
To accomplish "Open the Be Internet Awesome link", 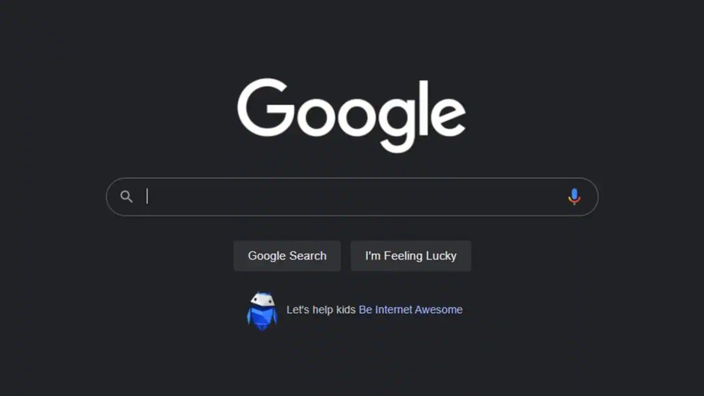I will coord(411,309).
